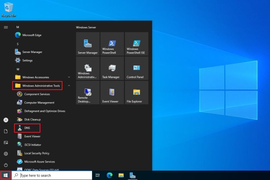
Task: Expand the Start menu hamburger button
Action: pyautogui.click(x=6, y=27)
